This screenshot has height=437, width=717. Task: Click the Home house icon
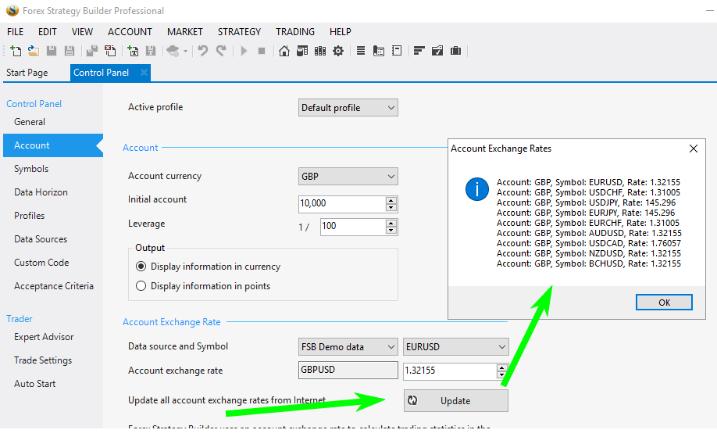coord(284,51)
